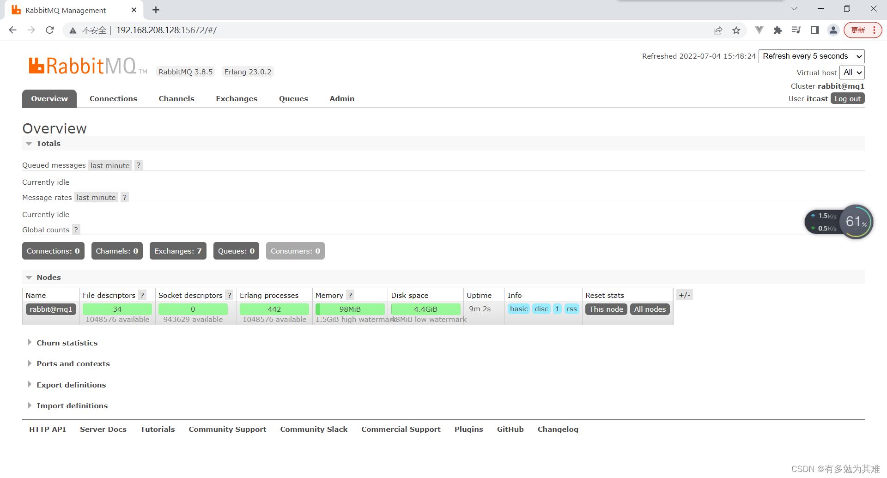Click the Consumers: 0 count button
The image size is (887, 478).
coord(295,251)
